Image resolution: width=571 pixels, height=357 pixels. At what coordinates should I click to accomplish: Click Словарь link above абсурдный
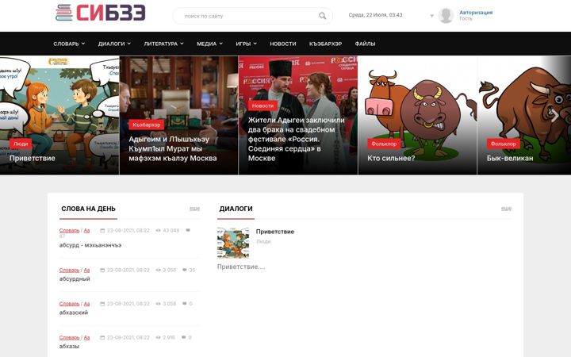click(x=69, y=270)
